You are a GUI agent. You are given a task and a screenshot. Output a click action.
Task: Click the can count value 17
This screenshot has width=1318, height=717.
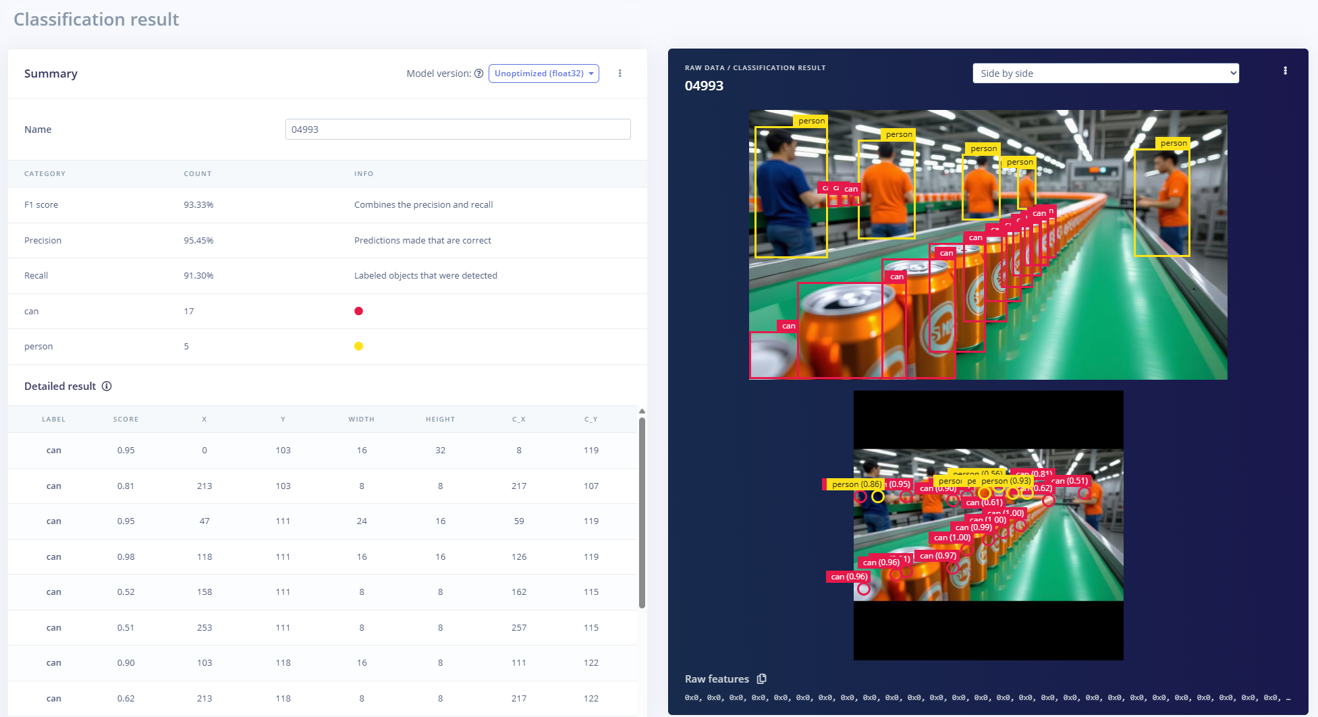189,312
